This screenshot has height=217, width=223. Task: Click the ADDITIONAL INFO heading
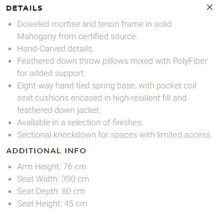(46, 150)
